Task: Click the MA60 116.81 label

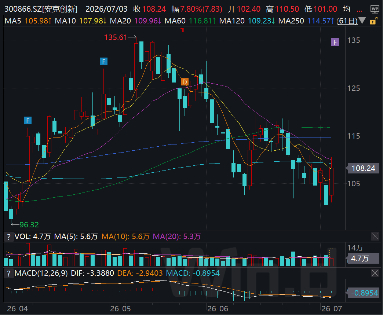Action: tap(190, 21)
